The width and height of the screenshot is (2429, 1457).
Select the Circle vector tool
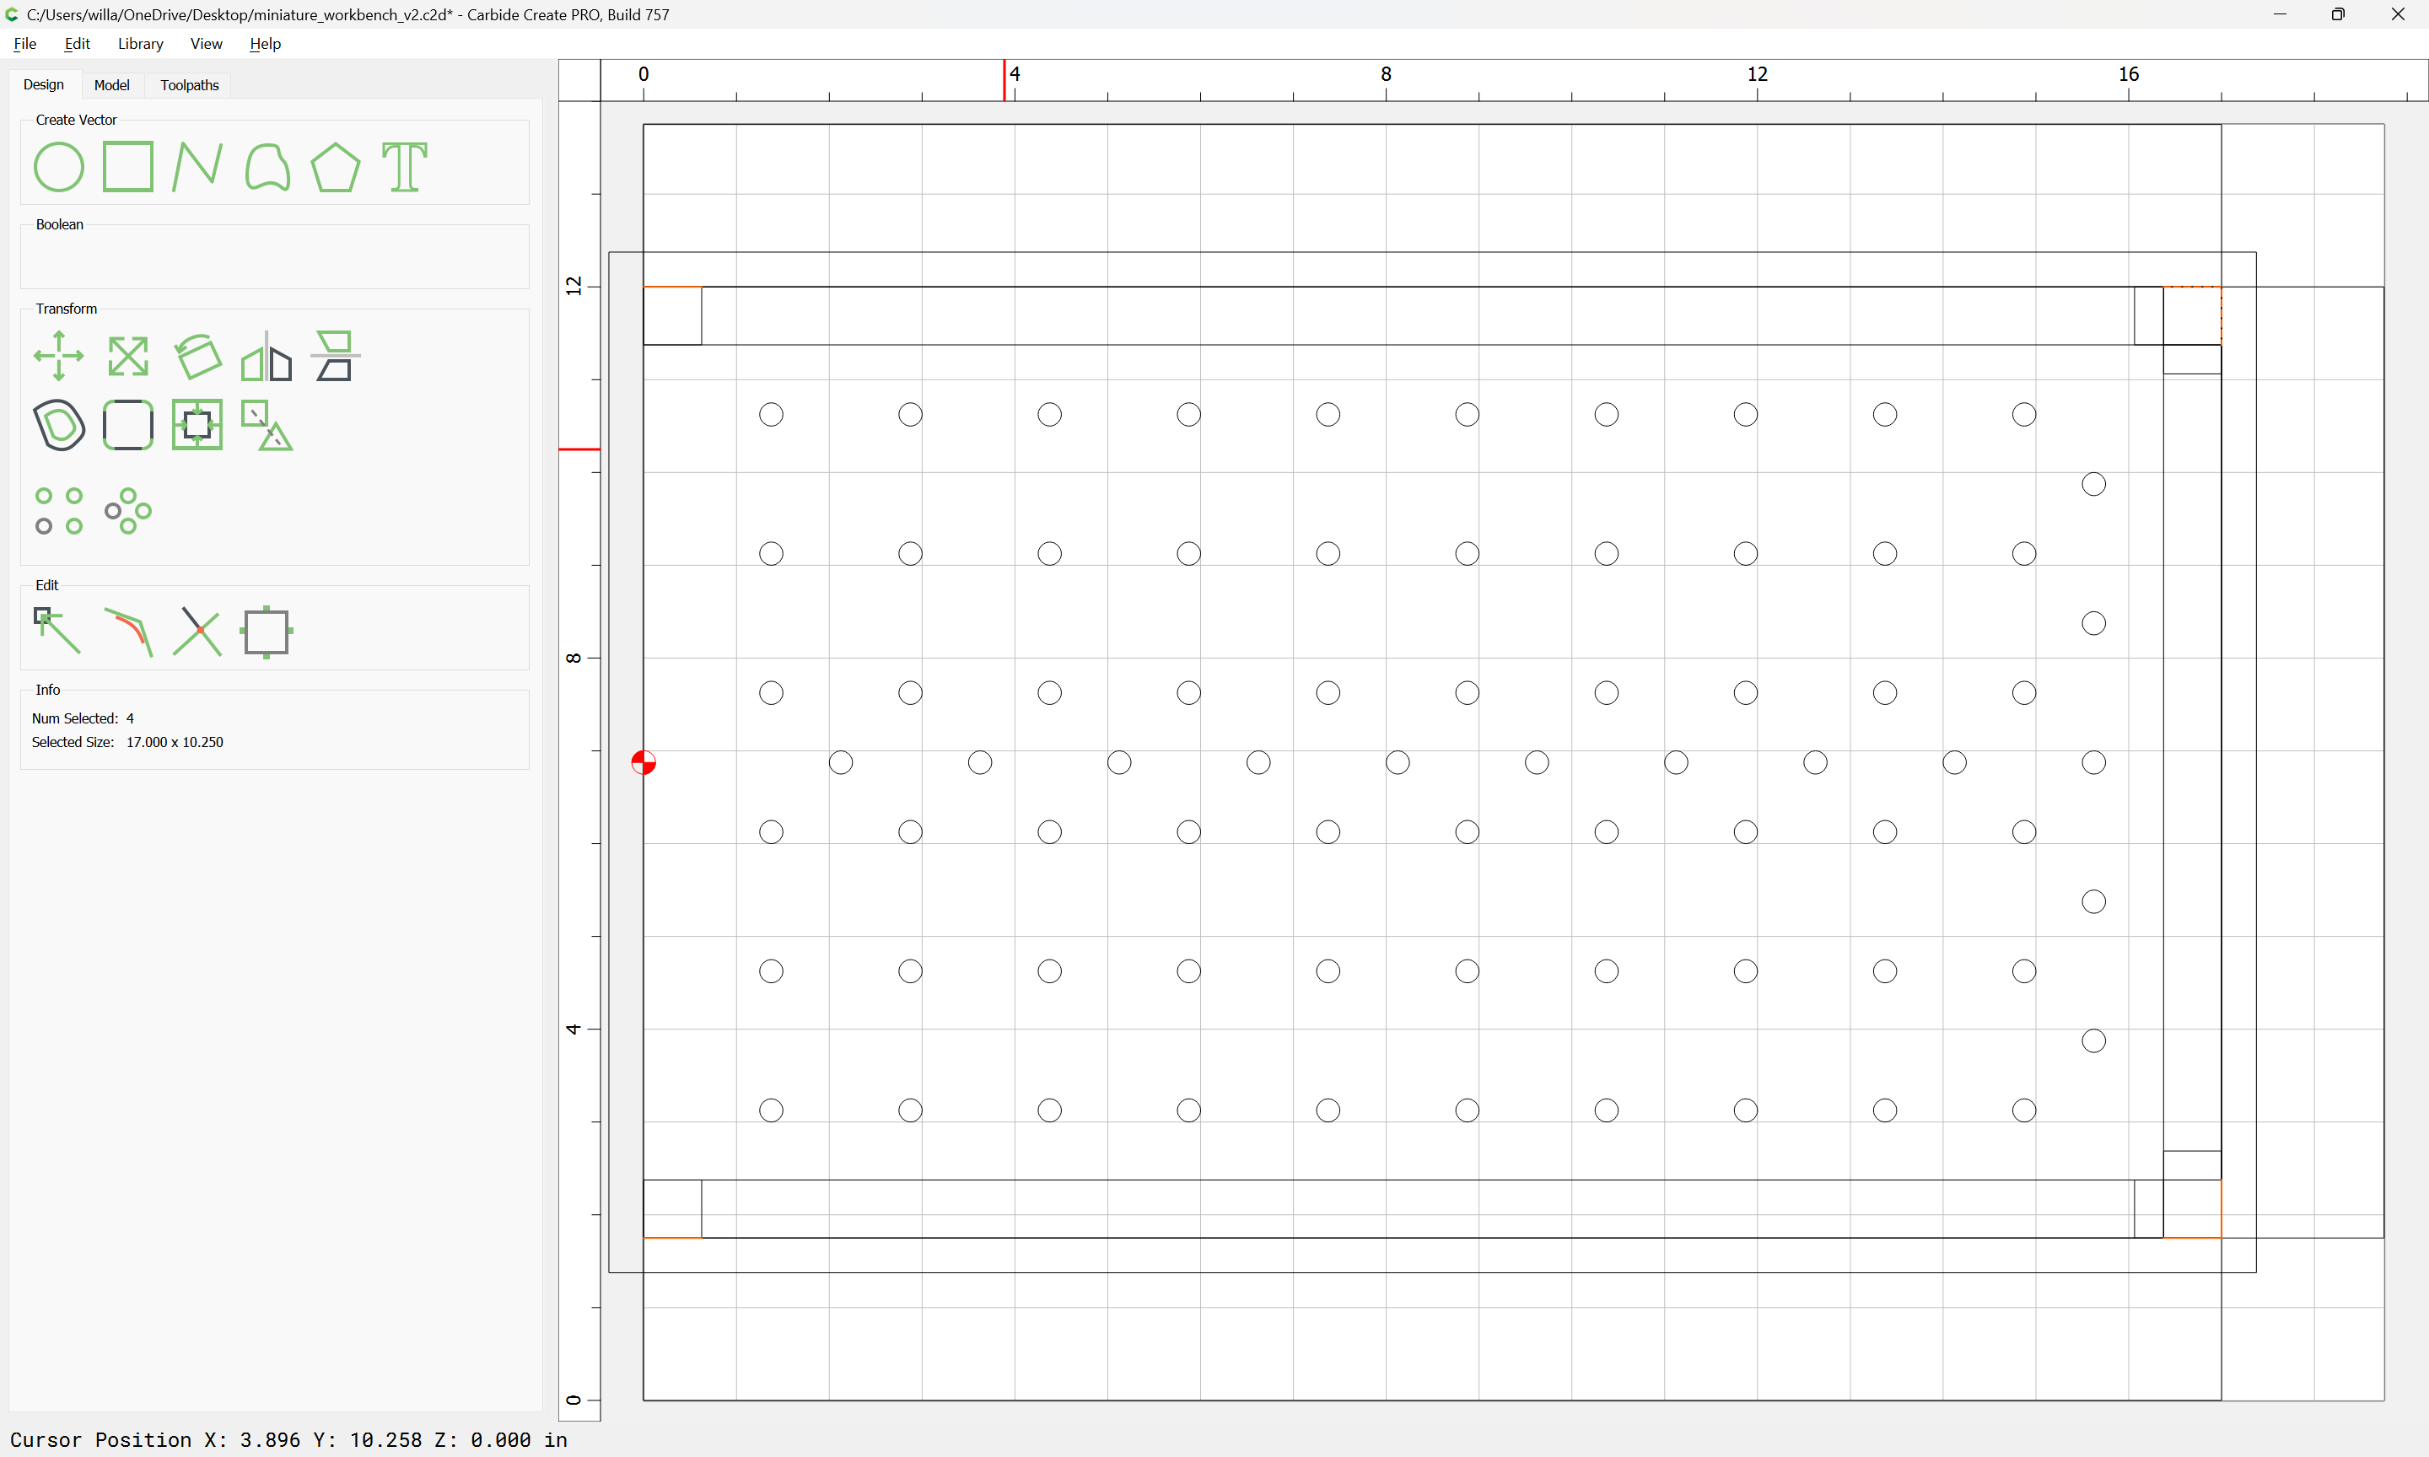point(59,167)
